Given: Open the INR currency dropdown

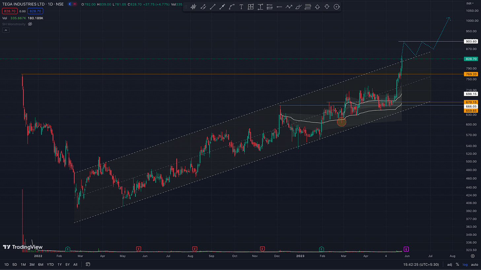Looking at the screenshot, I should coord(469,3).
